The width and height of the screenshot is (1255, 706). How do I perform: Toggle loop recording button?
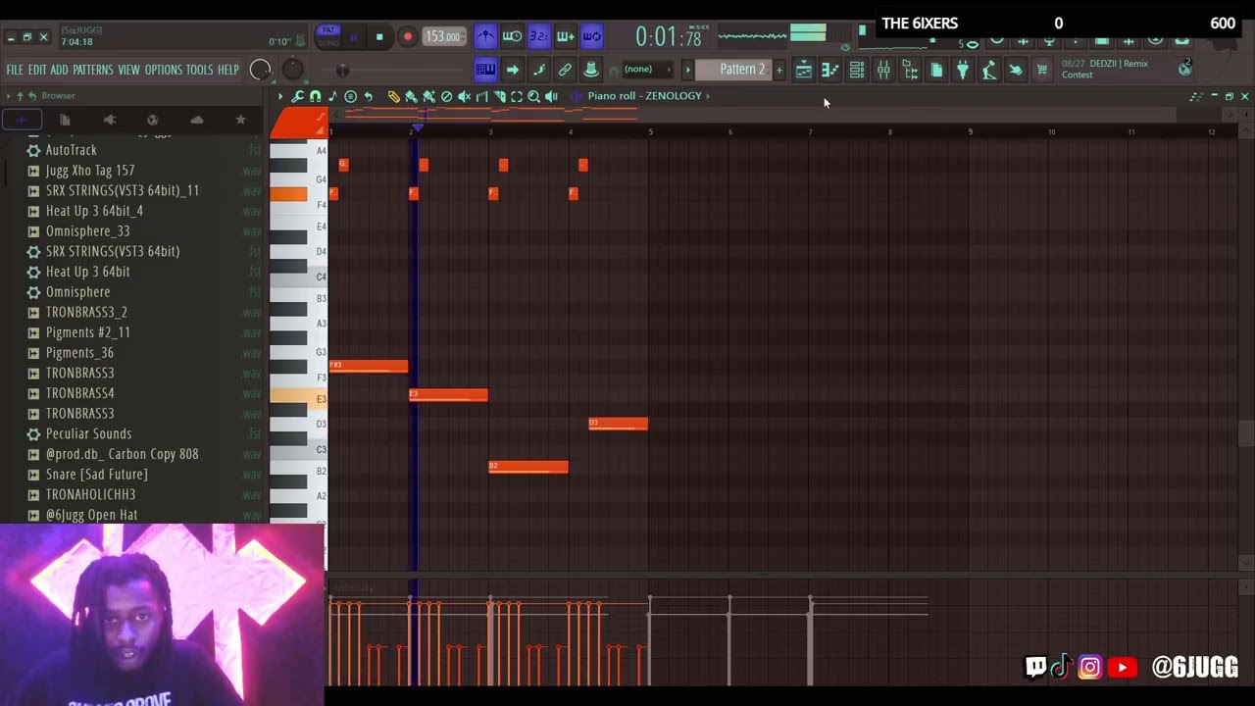tap(591, 36)
